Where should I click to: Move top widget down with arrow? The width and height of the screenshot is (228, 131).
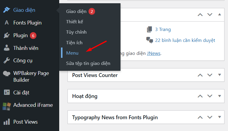click(x=210, y=15)
